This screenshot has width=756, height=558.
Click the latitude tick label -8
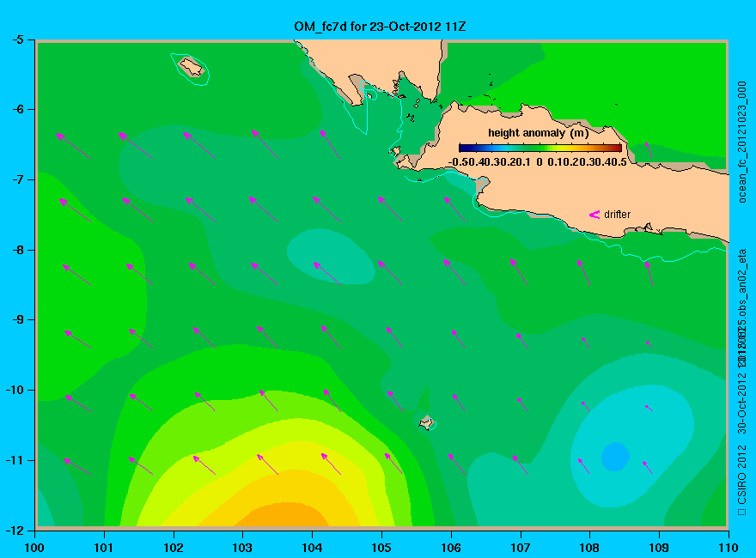[x=18, y=250]
